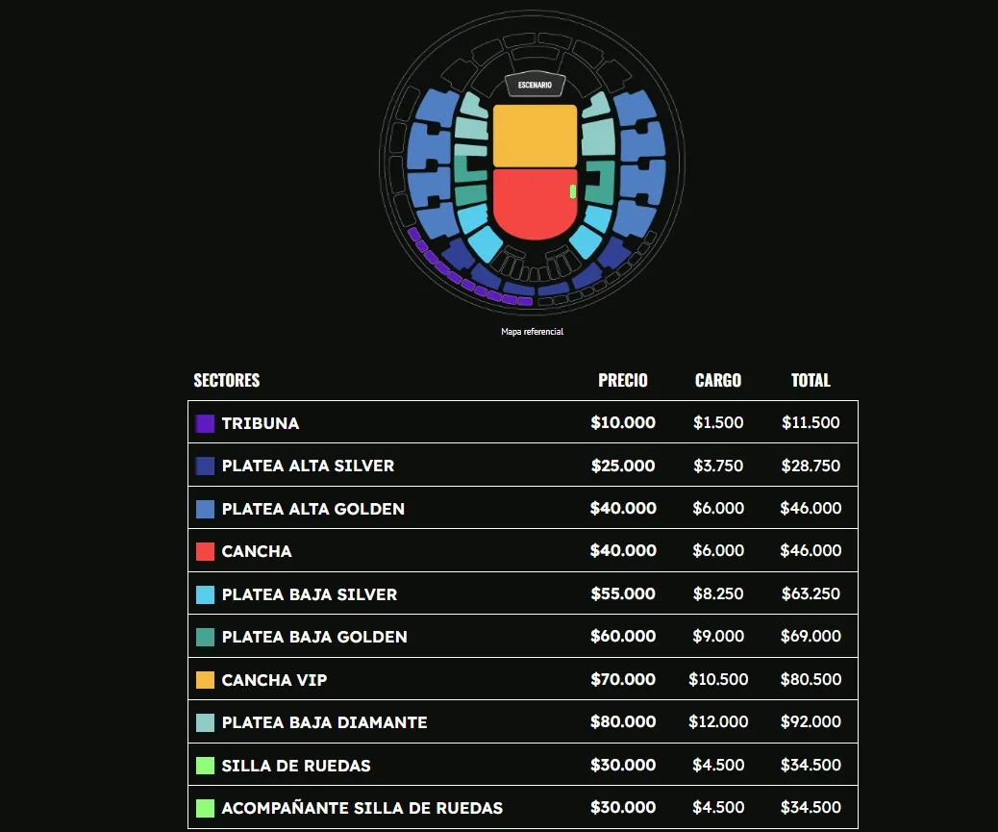The width and height of the screenshot is (998, 832).
Task: Click the ESCENARIO stage label on the map
Action: (535, 86)
